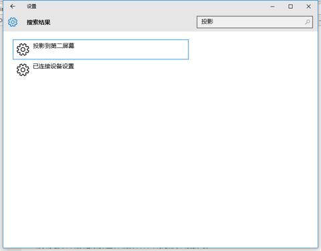Close the Settings window
The image size is (321, 251).
(308, 7)
